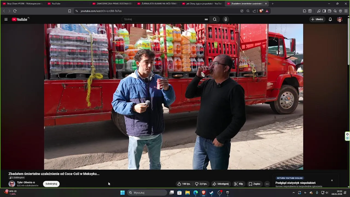Create a clip with Klip button

pyautogui.click(x=239, y=184)
